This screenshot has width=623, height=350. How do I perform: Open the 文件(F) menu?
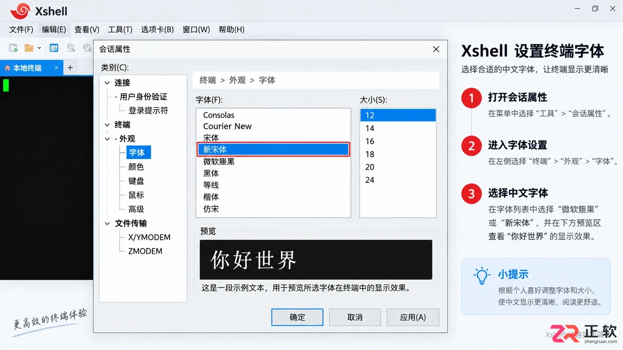click(21, 29)
